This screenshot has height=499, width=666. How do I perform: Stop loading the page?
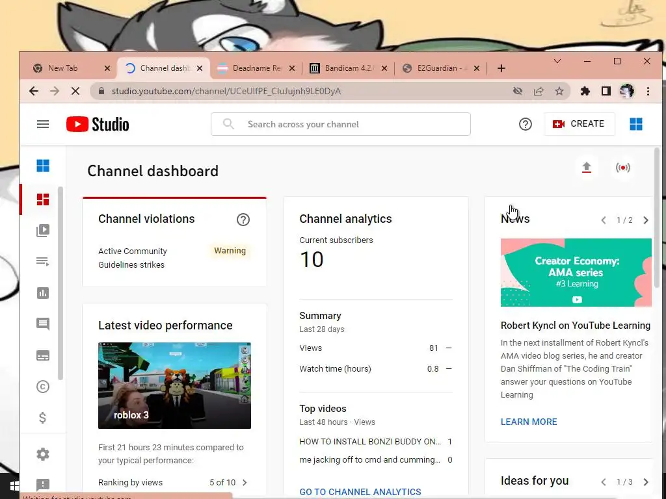point(75,91)
